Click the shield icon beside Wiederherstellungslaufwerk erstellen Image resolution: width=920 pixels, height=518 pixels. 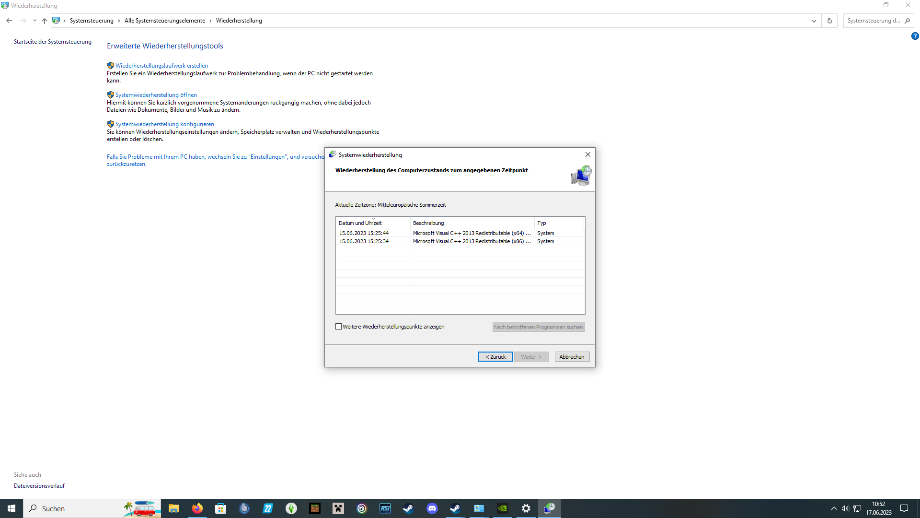click(x=110, y=66)
